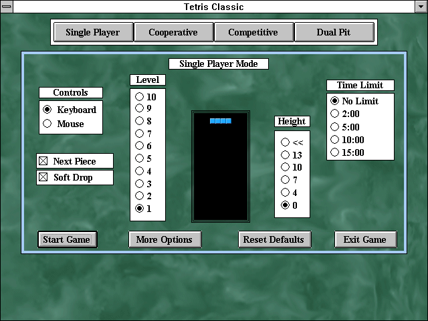This screenshot has width=428, height=321.
Task: Set starting Height to 4
Action: pyautogui.click(x=289, y=193)
